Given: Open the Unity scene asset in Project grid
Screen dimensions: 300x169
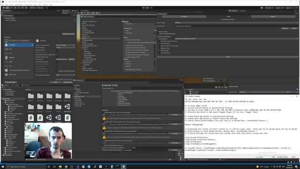Looking at the screenshot, I should pyautogui.click(x=67, y=107).
